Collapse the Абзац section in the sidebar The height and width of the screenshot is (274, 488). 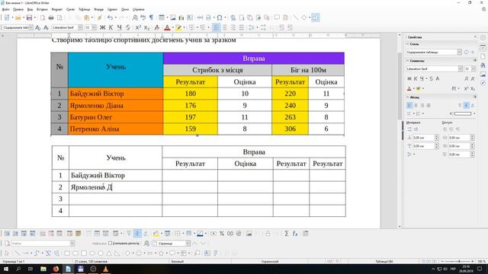click(408, 97)
